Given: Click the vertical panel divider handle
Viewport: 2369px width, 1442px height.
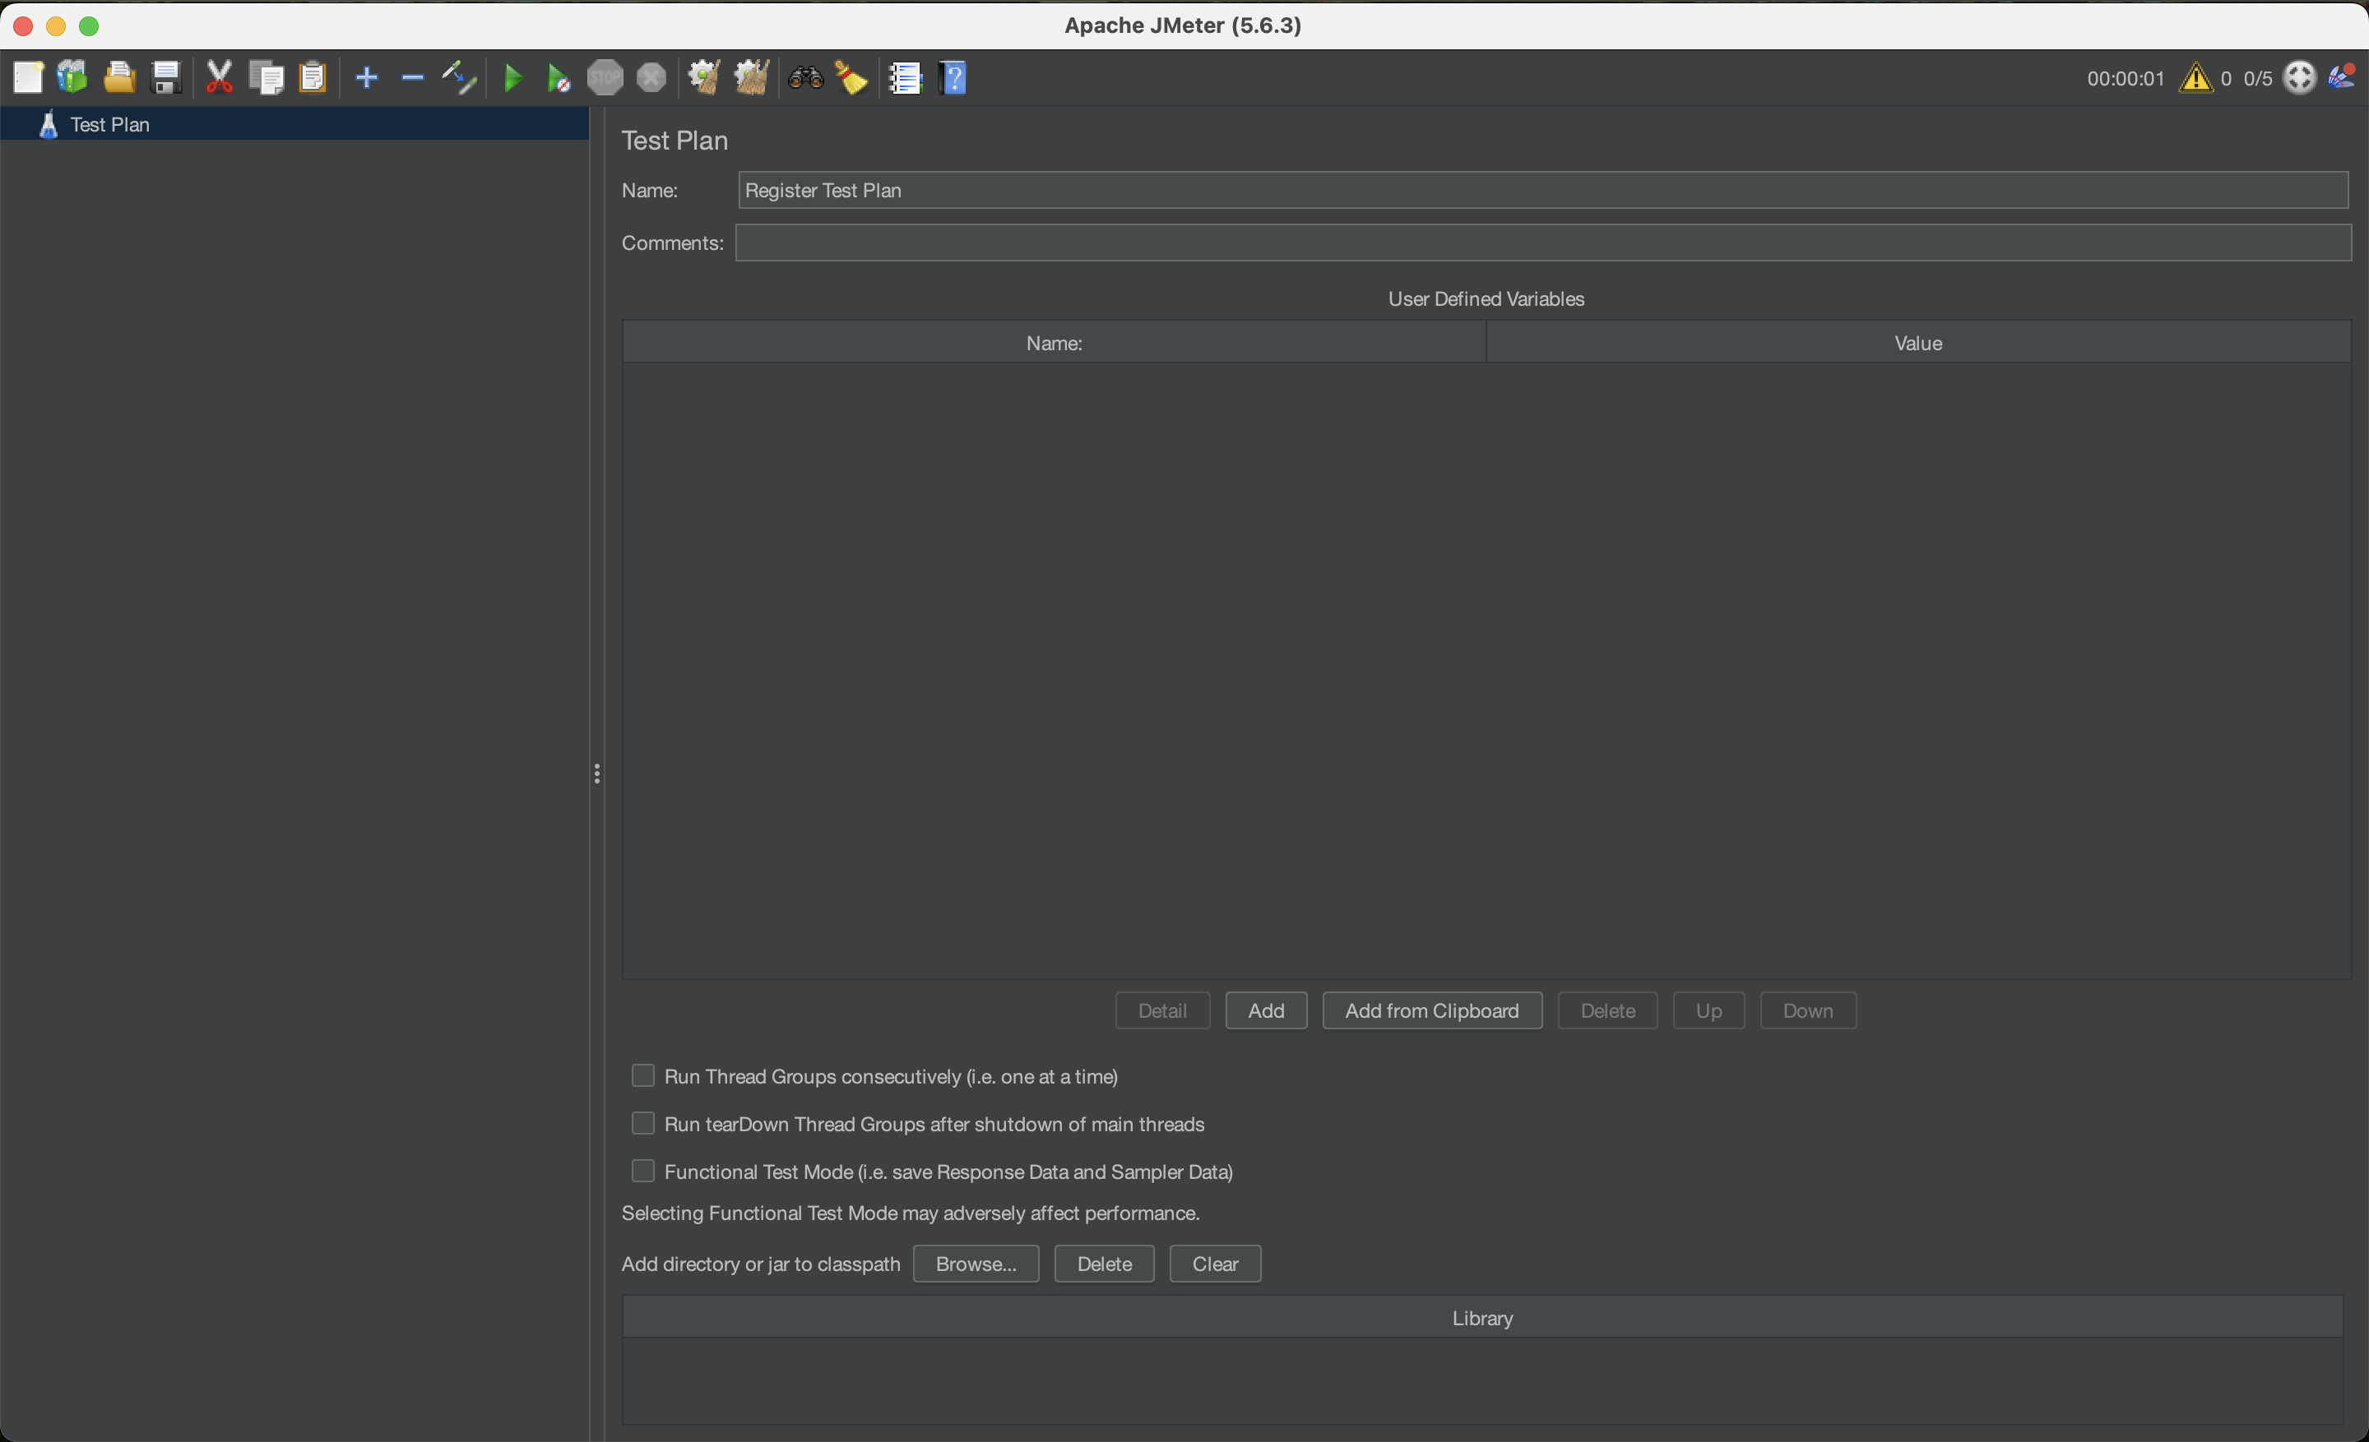Looking at the screenshot, I should (x=597, y=774).
